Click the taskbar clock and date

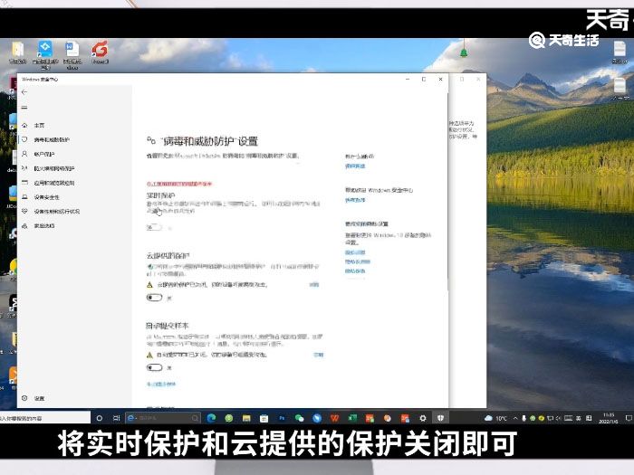coord(608,418)
